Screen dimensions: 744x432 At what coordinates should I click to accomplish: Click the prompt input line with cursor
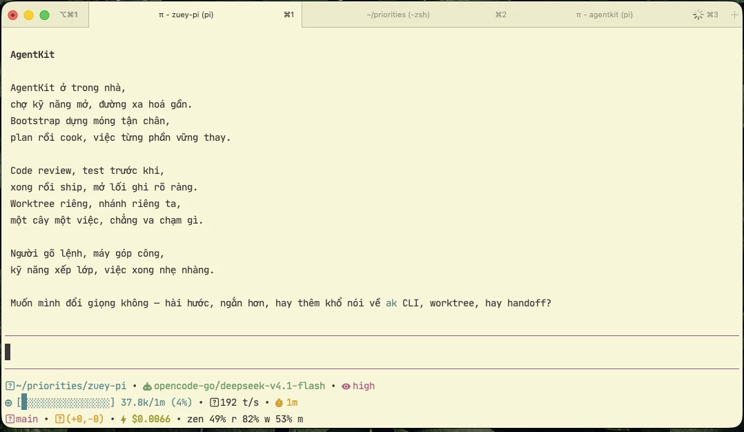(371, 352)
